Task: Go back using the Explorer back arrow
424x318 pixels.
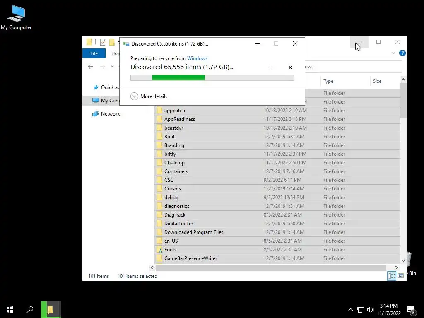Action: [90, 67]
